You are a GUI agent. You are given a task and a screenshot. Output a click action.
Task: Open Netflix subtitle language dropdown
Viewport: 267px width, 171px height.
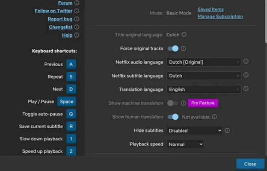pyautogui.click(x=204, y=76)
